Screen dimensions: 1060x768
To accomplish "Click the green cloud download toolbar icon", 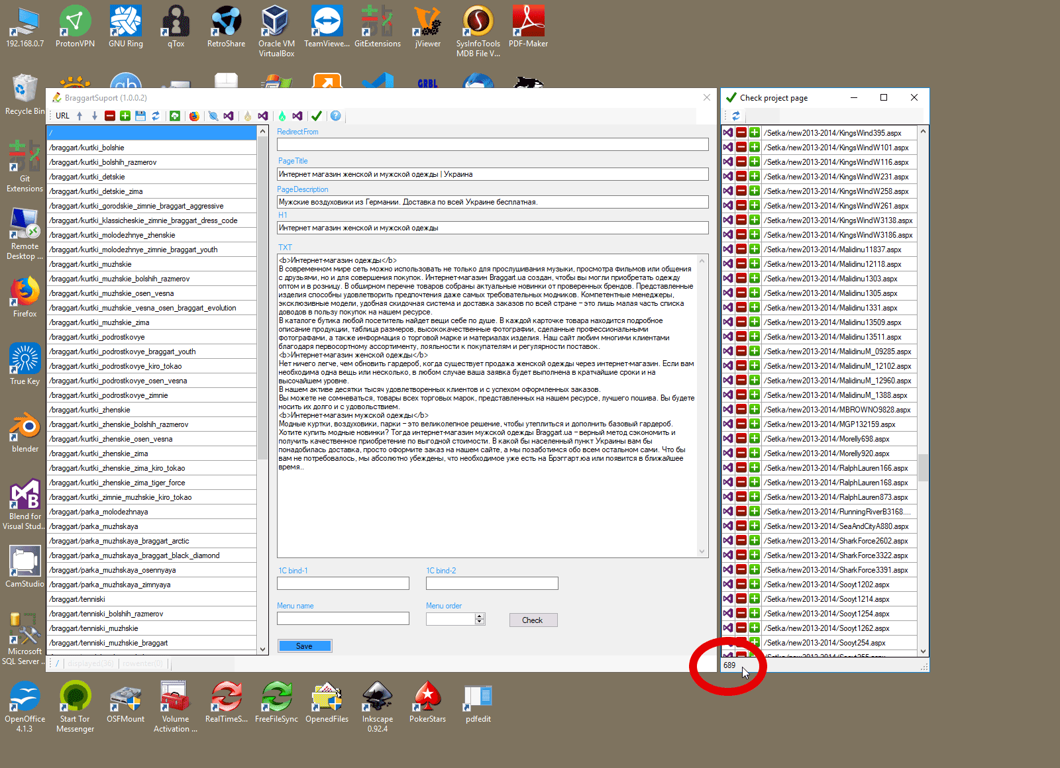I will tap(175, 116).
